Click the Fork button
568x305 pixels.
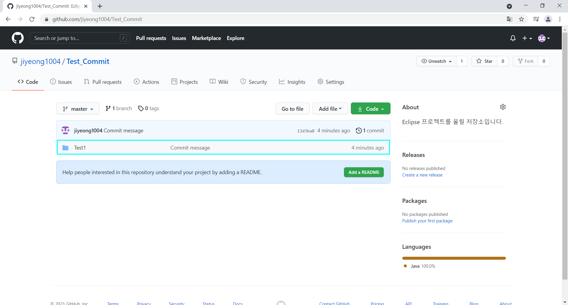[526, 61]
